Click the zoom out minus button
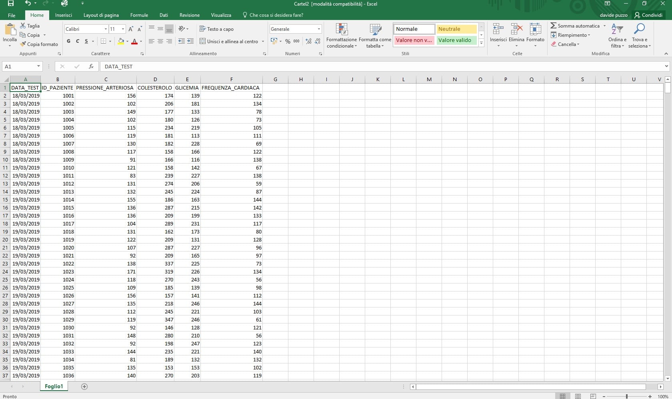Screen dimensions: 672x399 [x=604, y=396]
